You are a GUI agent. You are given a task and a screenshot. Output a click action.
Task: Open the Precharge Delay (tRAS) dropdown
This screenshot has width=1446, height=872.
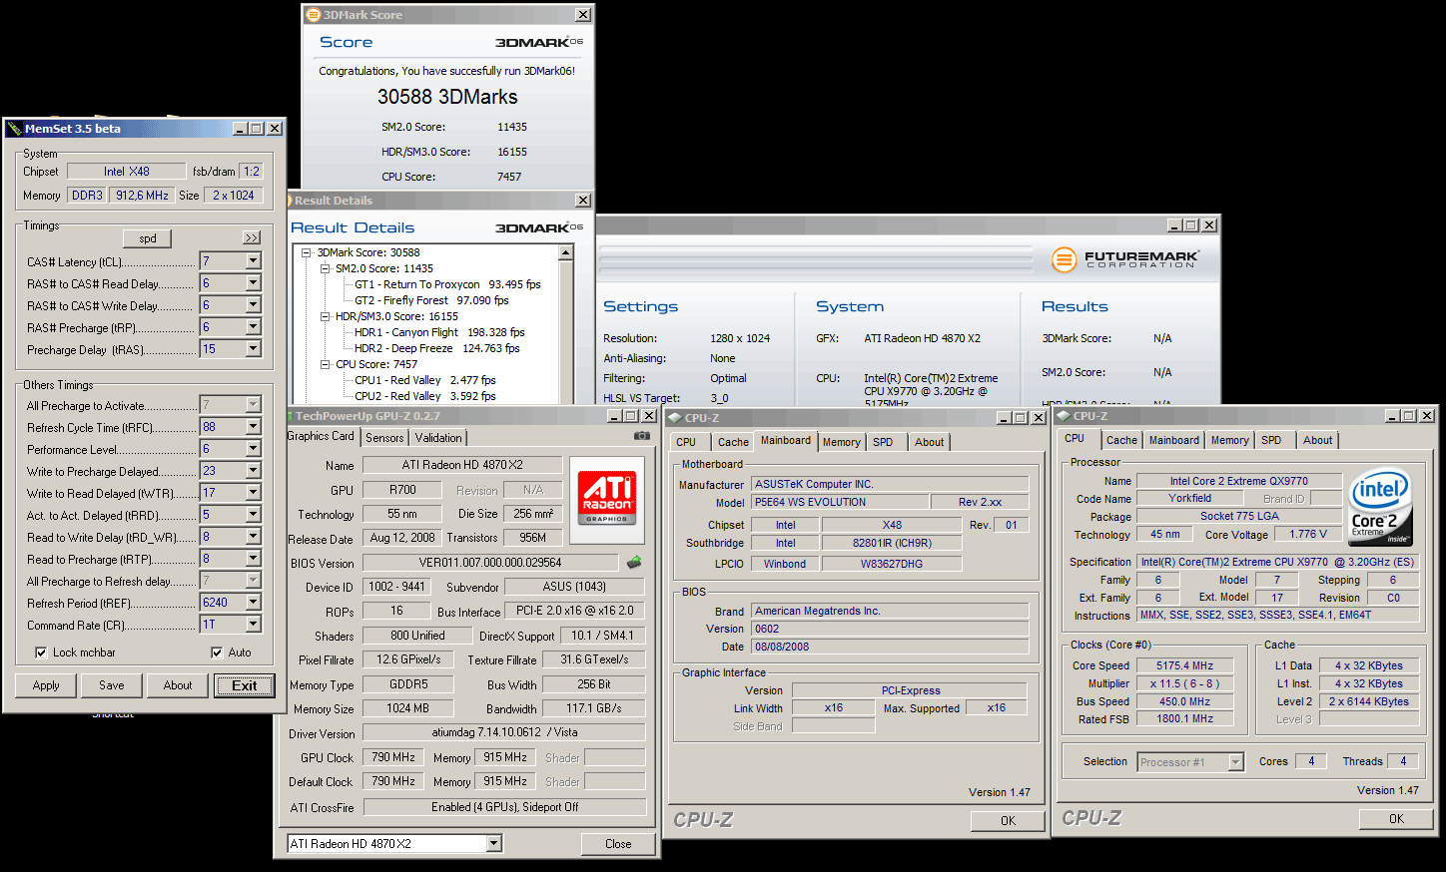(x=253, y=349)
